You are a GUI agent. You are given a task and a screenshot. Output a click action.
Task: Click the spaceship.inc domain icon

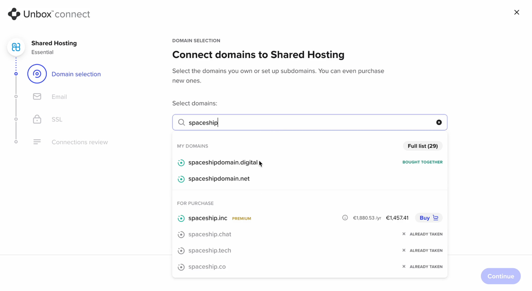(x=181, y=218)
